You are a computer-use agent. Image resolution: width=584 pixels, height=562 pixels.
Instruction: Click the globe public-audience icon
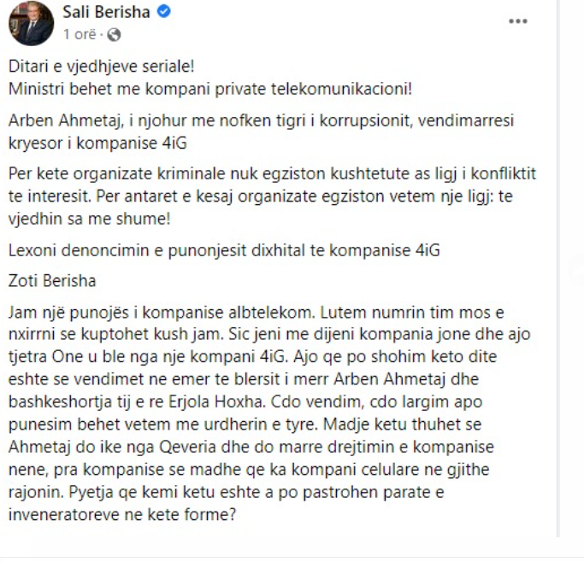click(x=115, y=35)
